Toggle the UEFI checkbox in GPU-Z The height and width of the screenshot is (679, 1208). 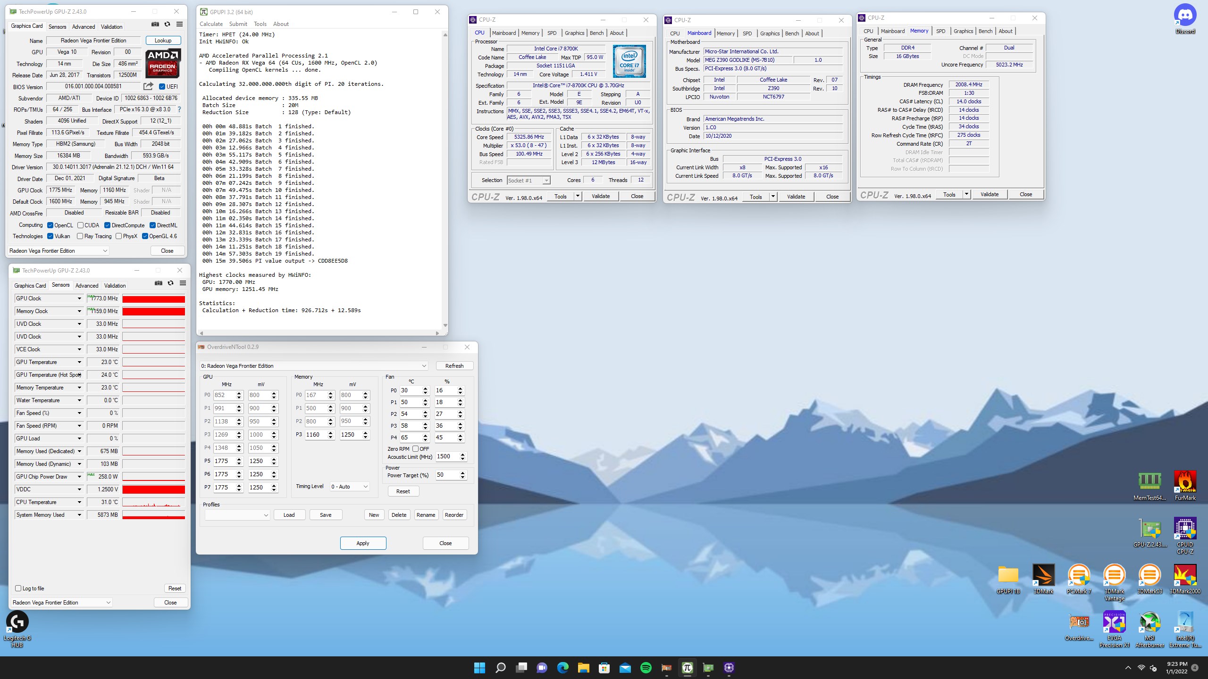162,86
